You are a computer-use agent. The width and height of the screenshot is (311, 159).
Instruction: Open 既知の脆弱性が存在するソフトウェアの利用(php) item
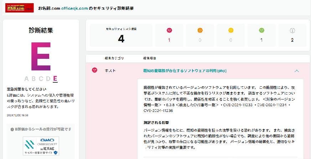point(185,71)
